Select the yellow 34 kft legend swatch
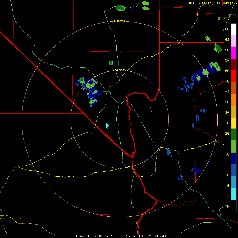Screen dimensions: 238x238 (x=234, y=123)
